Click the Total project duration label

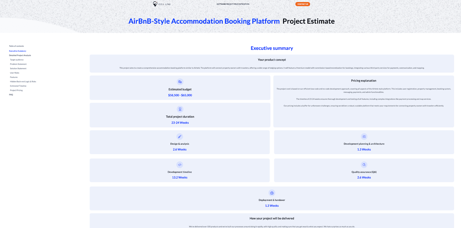180,117
